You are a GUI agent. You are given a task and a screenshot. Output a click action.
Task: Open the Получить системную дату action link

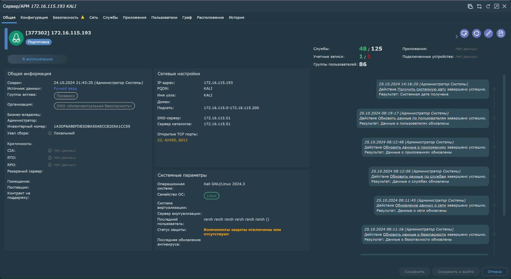(422, 89)
